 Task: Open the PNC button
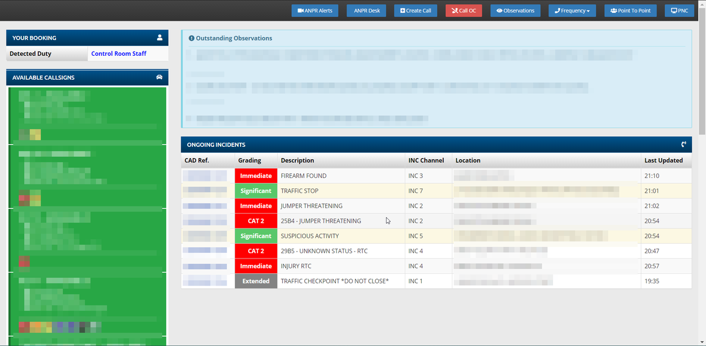680,11
